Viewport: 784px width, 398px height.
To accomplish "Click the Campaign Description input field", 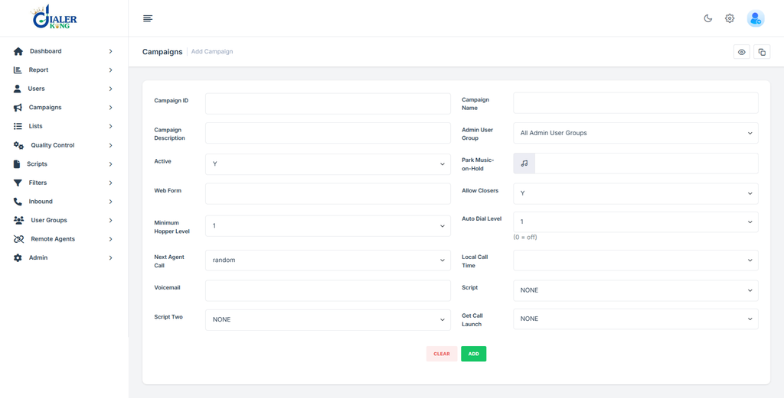I will pos(328,133).
